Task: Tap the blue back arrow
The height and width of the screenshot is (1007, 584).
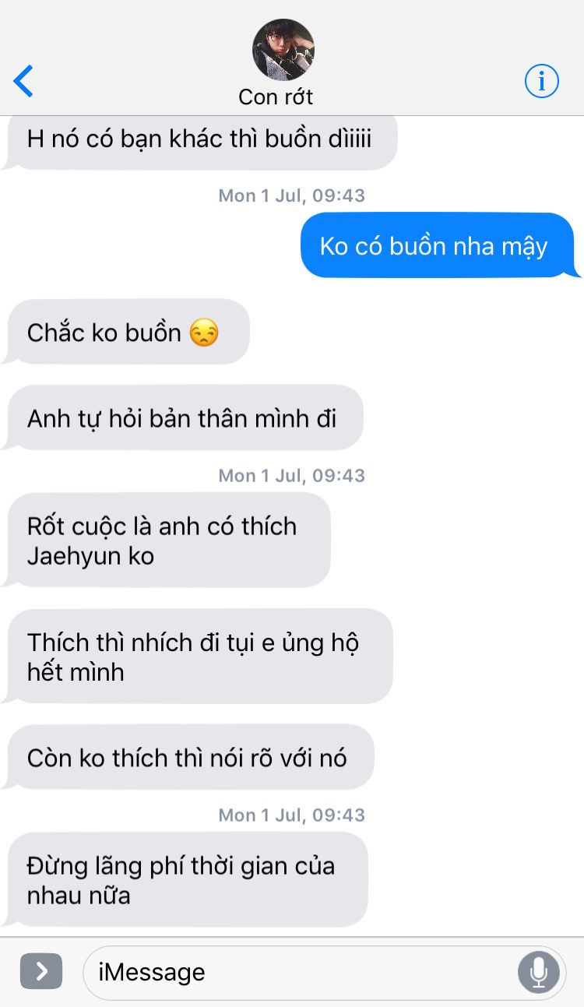Action: click(x=23, y=81)
